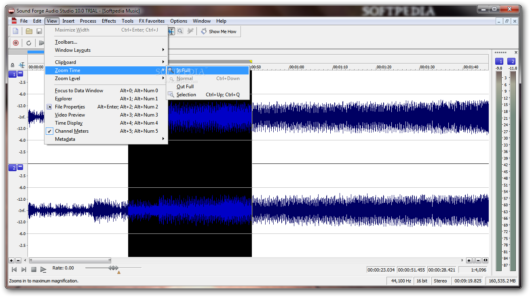The width and height of the screenshot is (530, 297).
Task: Start playback with the Play button
Action: tap(43, 269)
